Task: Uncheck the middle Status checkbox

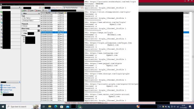Action: tap(24, 40)
